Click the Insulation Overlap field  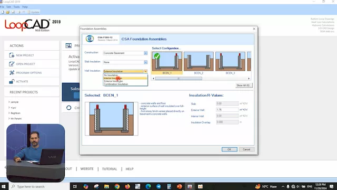tap(227, 122)
